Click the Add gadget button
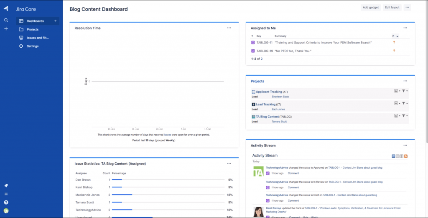The width and height of the screenshot is (428, 218). tap(371, 8)
